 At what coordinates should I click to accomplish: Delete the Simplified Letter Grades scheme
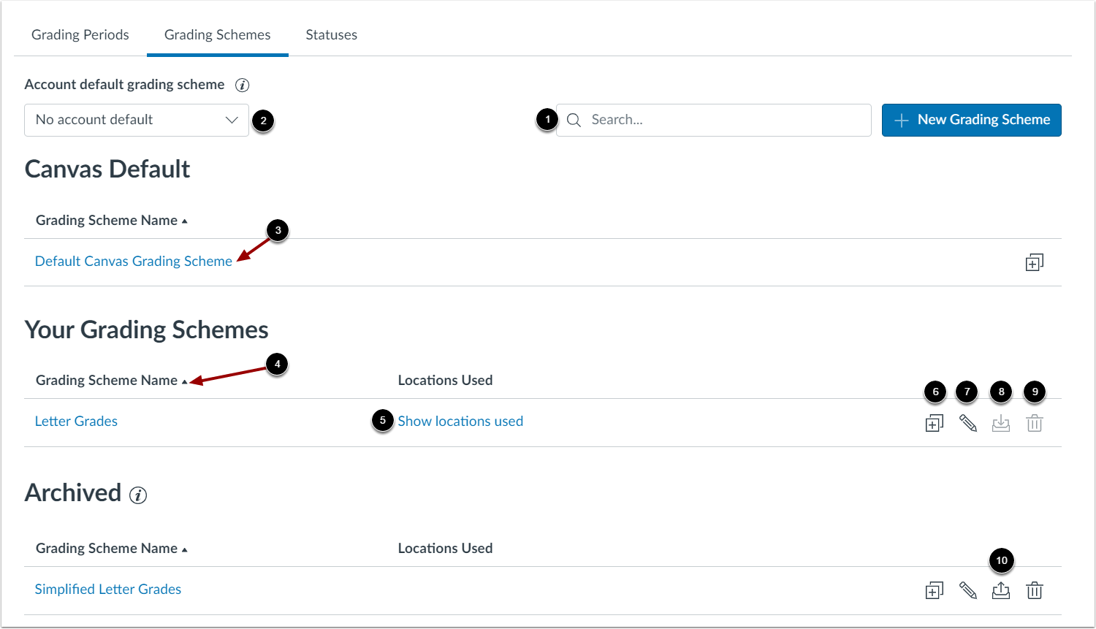[x=1035, y=590]
